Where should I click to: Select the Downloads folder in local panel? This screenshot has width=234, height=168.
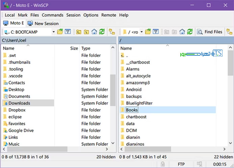coord(19,103)
